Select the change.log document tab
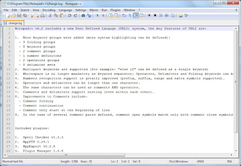241x166 pixels. point(13,23)
